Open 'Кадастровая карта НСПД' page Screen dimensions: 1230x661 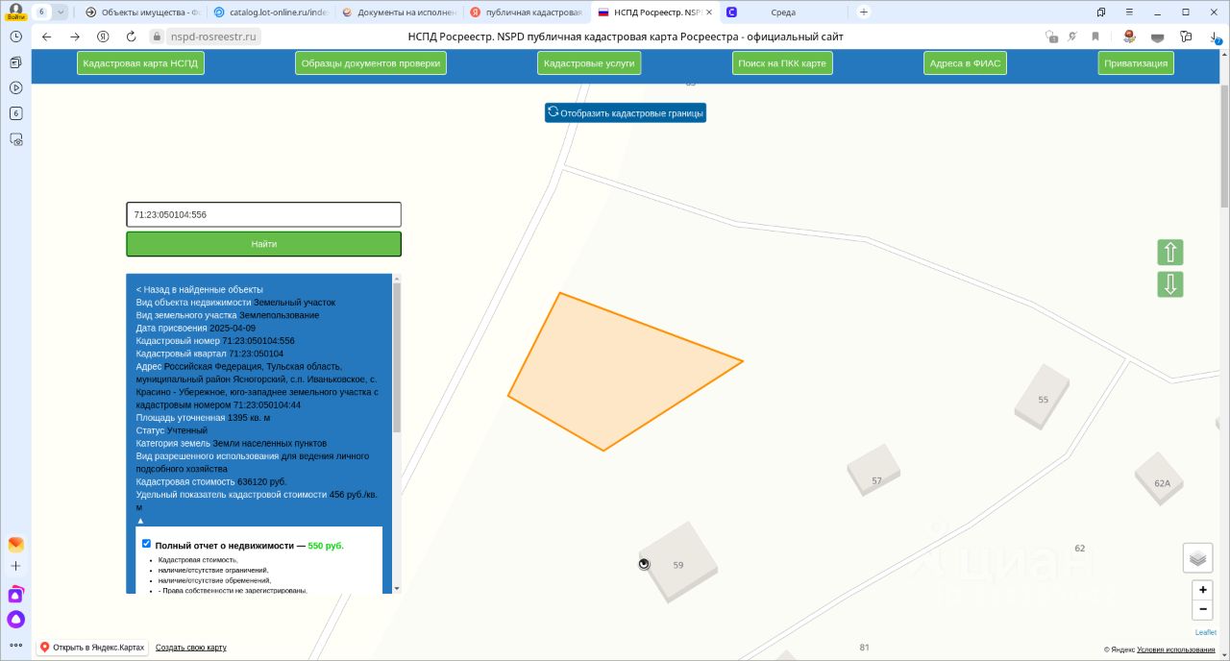(140, 63)
